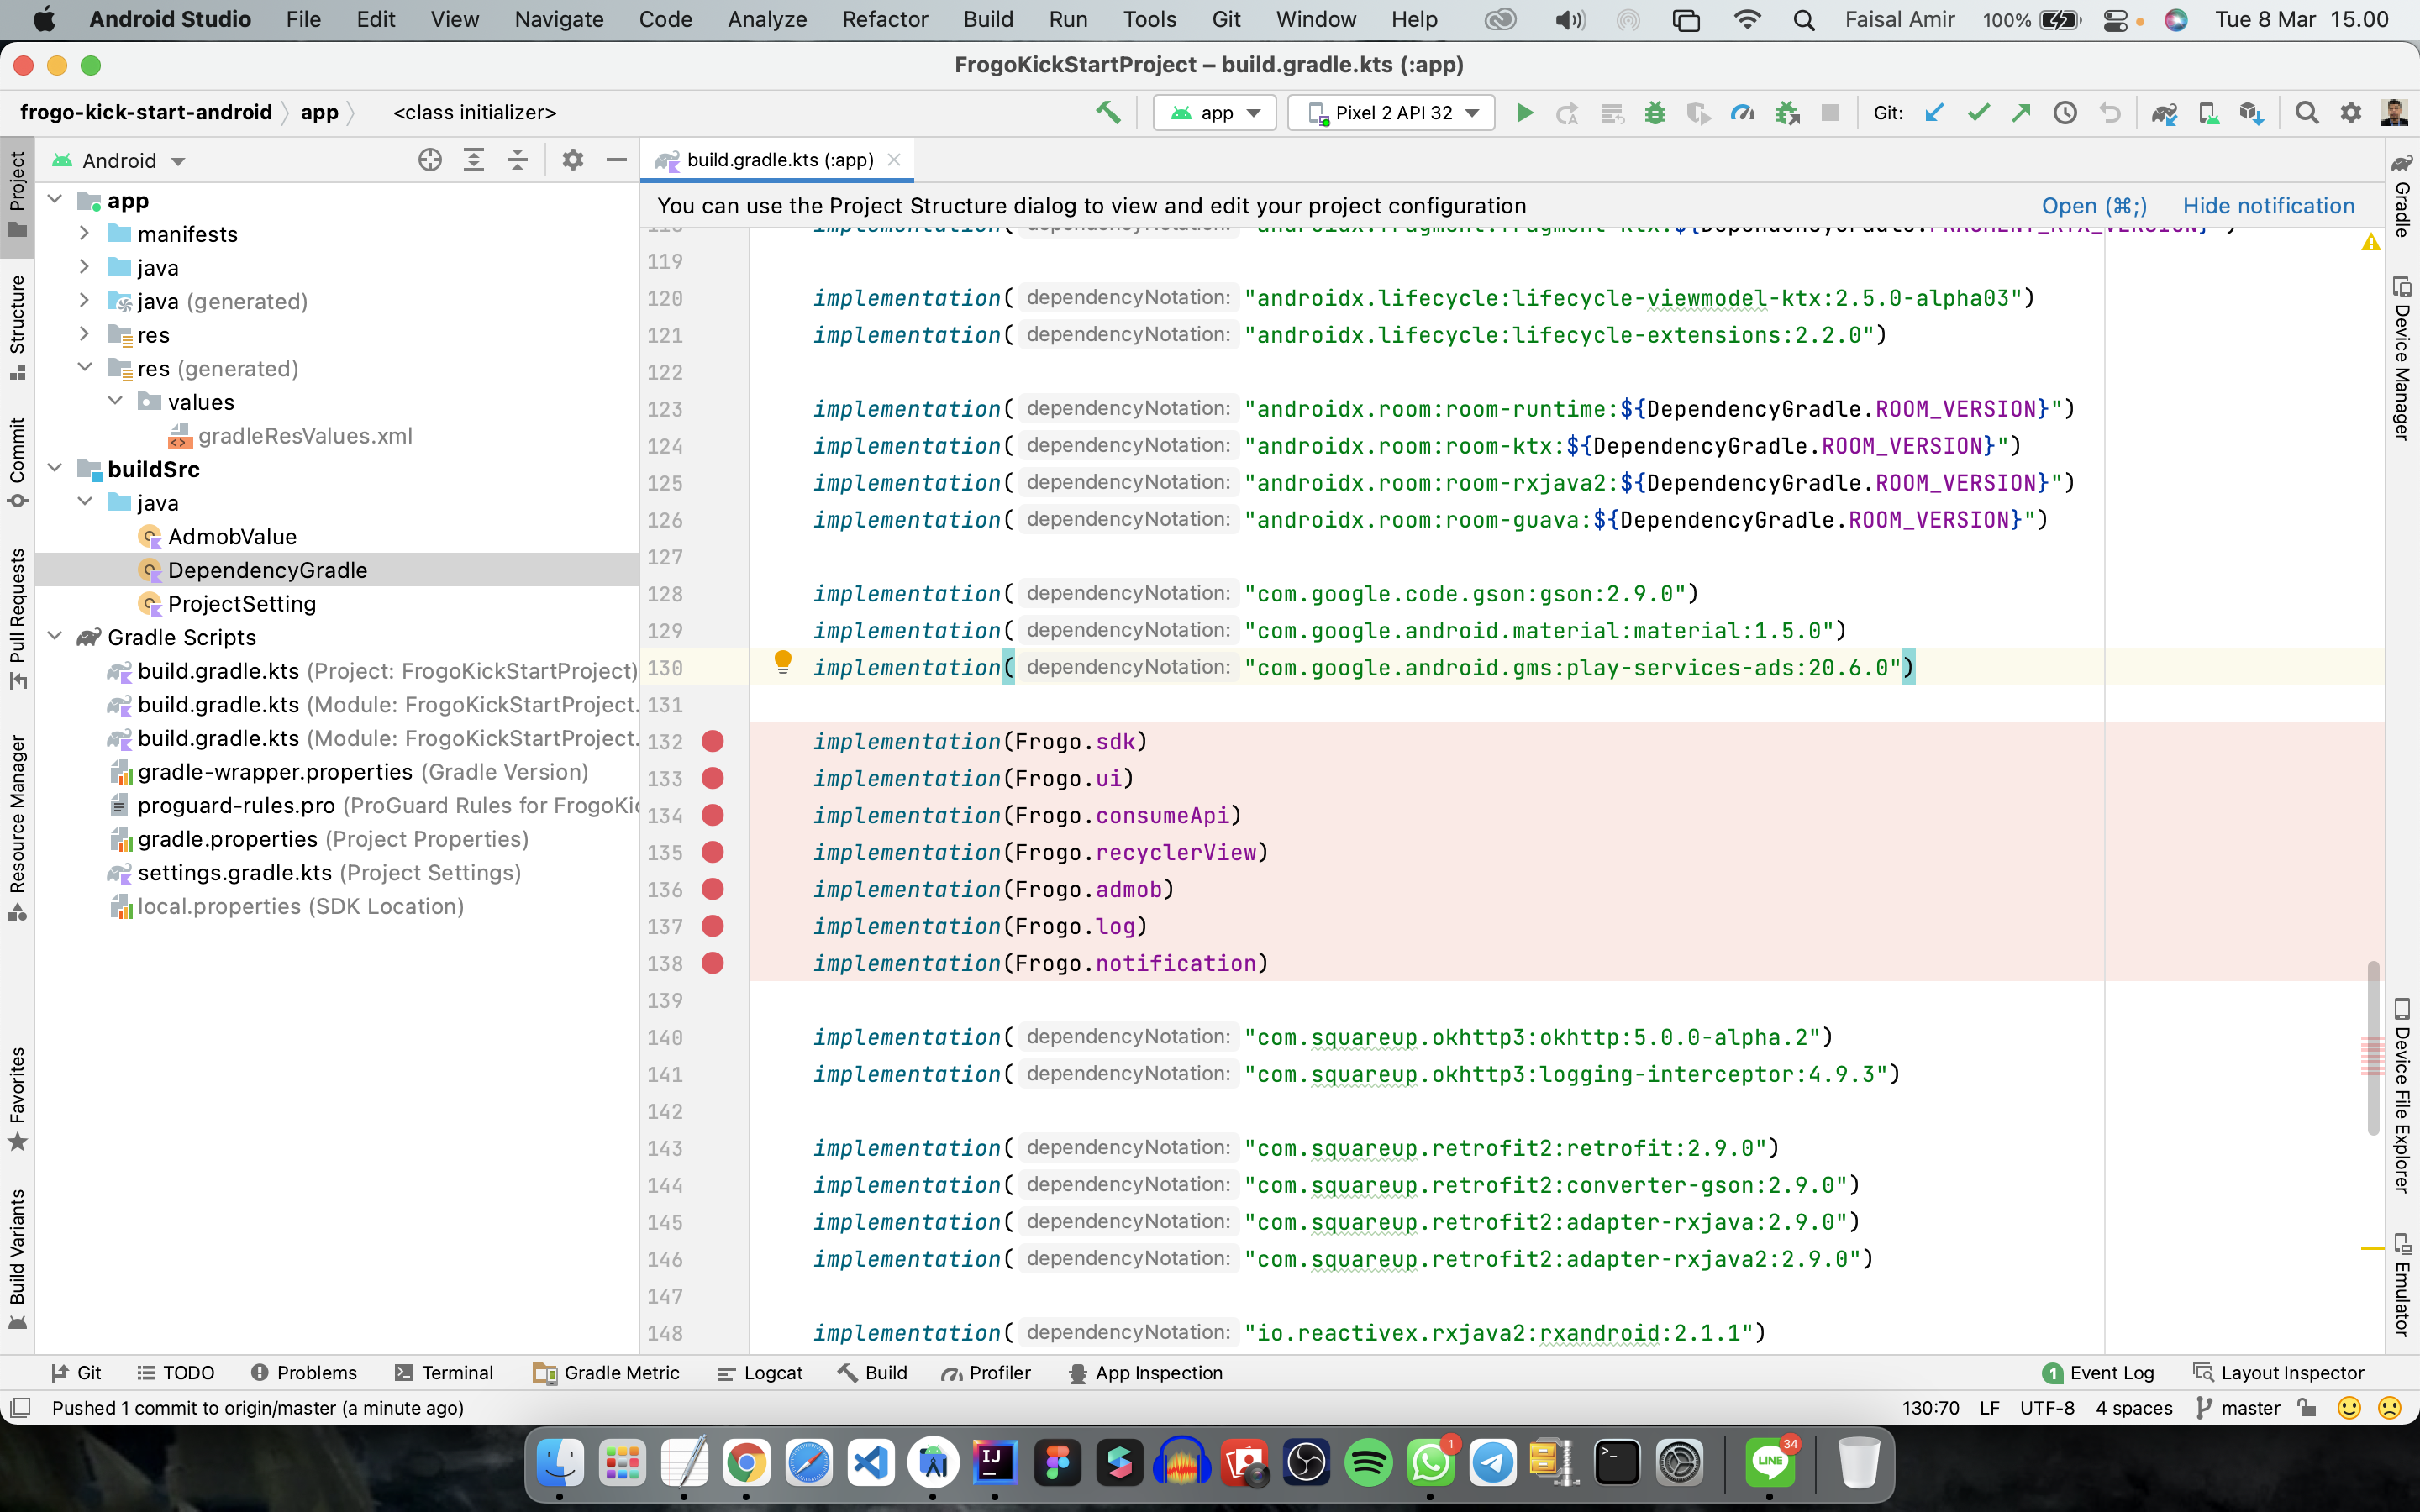This screenshot has width=2420, height=1512.
Task: Open the Refactor menu
Action: pos(884,19)
